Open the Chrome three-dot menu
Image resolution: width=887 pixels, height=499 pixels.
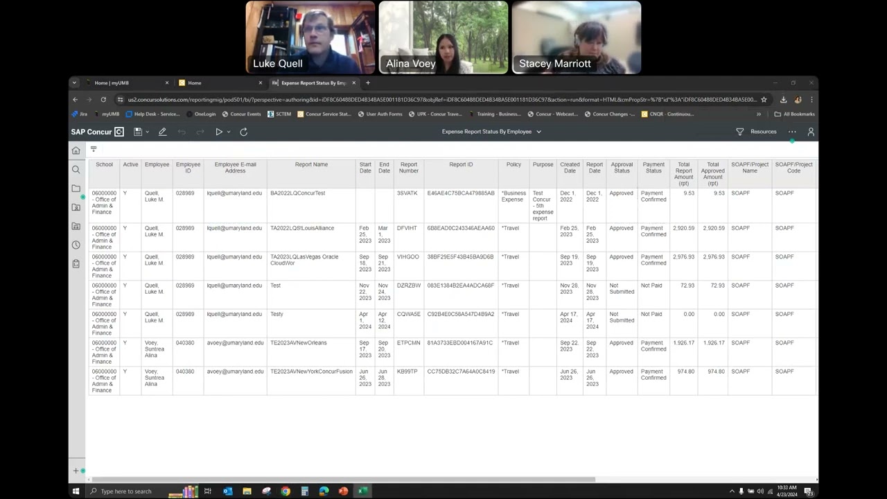tap(811, 100)
